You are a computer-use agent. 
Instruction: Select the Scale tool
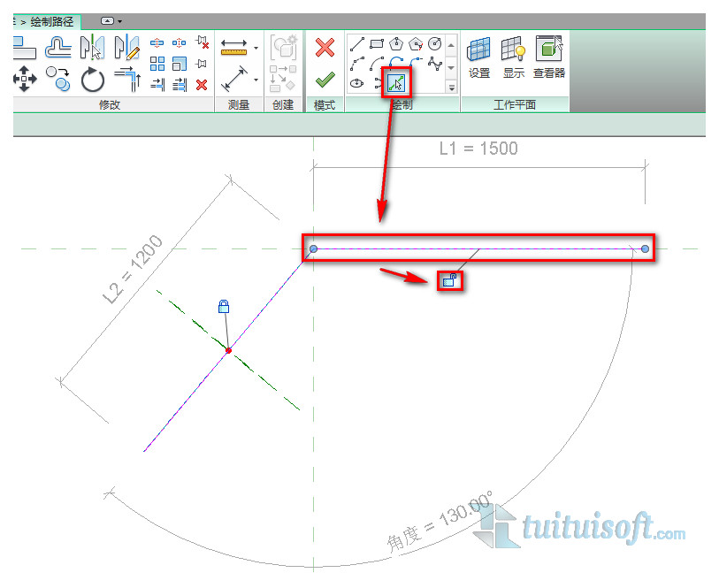(x=180, y=64)
